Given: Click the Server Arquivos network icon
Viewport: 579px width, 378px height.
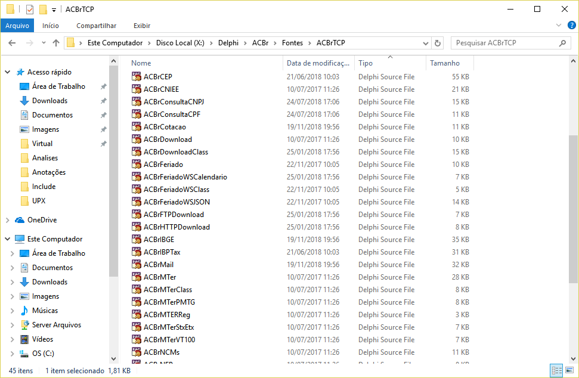Looking at the screenshot, I should pyautogui.click(x=24, y=325).
